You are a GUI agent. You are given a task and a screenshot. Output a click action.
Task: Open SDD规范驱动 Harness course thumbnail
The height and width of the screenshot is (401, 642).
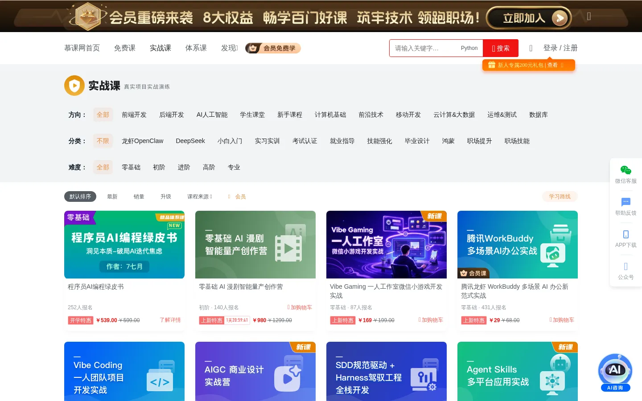(x=387, y=372)
